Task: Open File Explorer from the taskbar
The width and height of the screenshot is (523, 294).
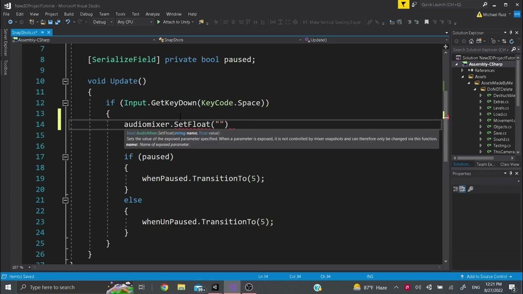Action: pos(181,287)
